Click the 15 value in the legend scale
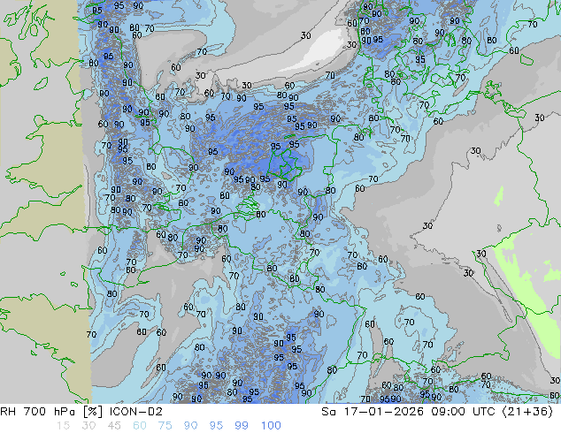561x433 pixels. (63, 426)
